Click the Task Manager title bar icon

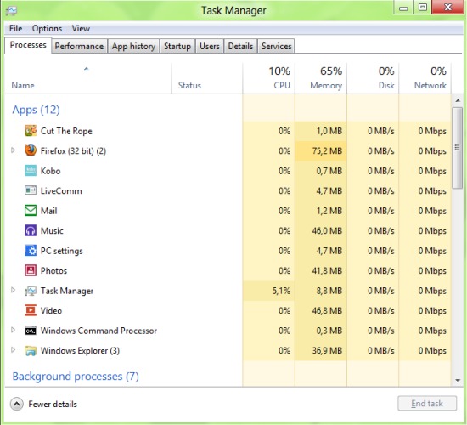click(x=11, y=11)
